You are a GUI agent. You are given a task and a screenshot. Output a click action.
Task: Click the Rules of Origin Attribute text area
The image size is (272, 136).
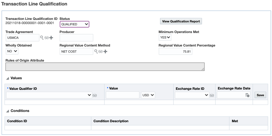[x=105, y=66]
